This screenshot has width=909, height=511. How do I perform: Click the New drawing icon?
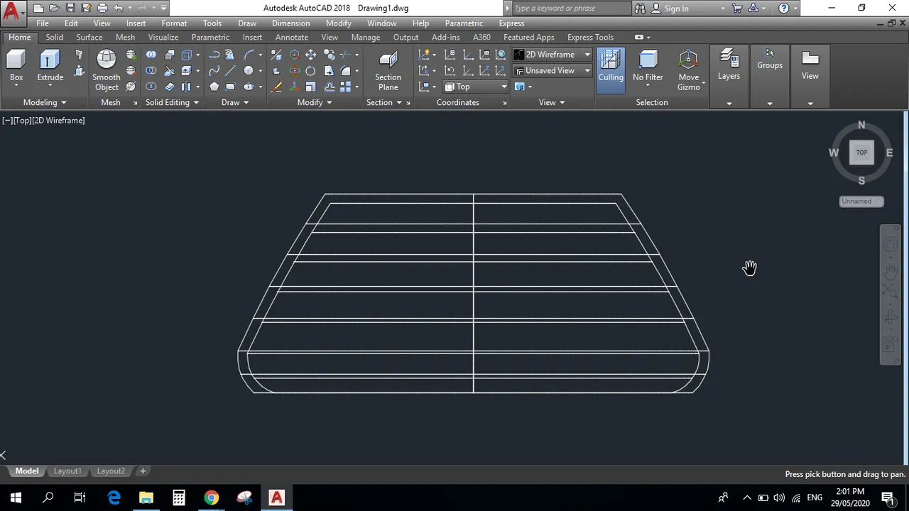point(38,8)
